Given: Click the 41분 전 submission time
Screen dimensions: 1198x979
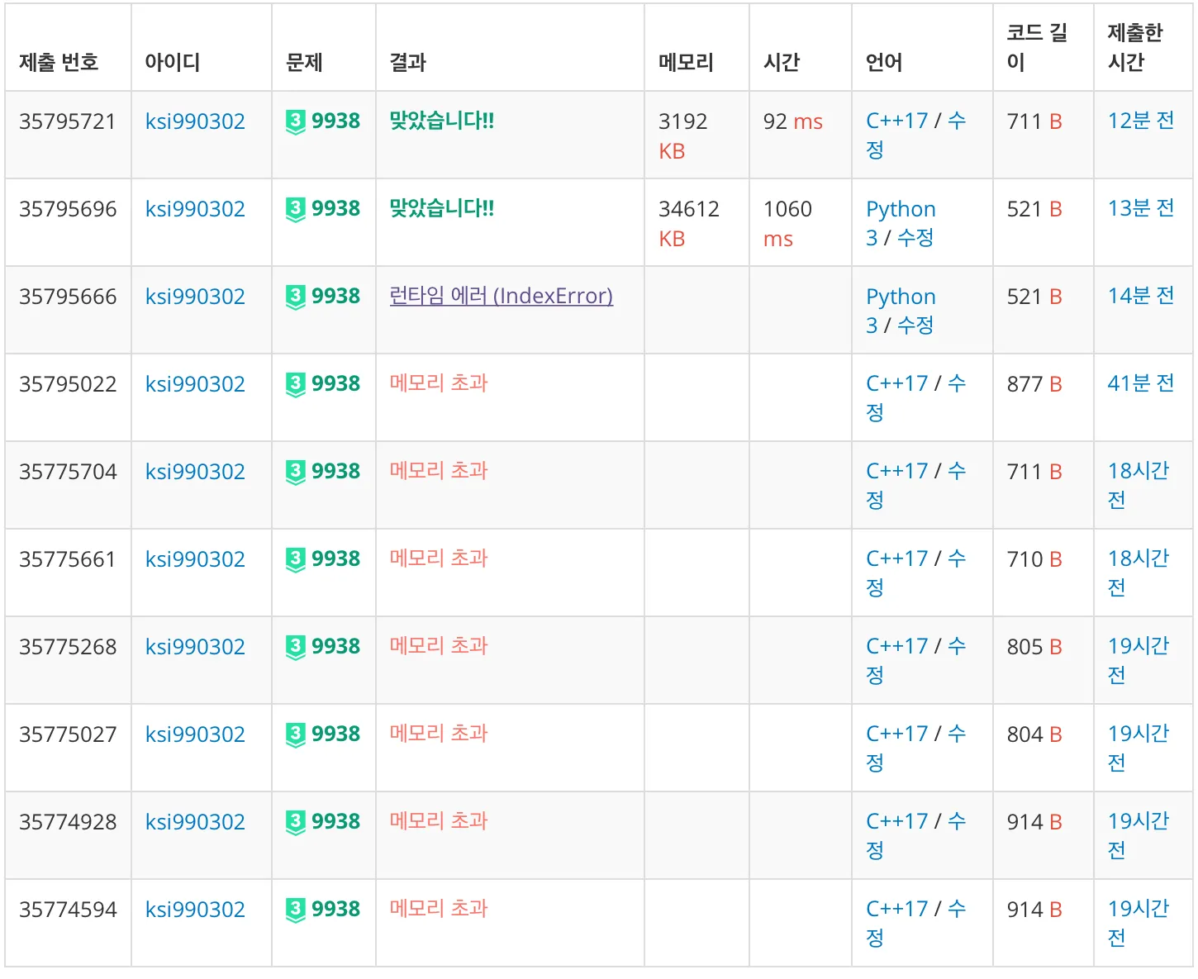Looking at the screenshot, I should coord(1140,383).
